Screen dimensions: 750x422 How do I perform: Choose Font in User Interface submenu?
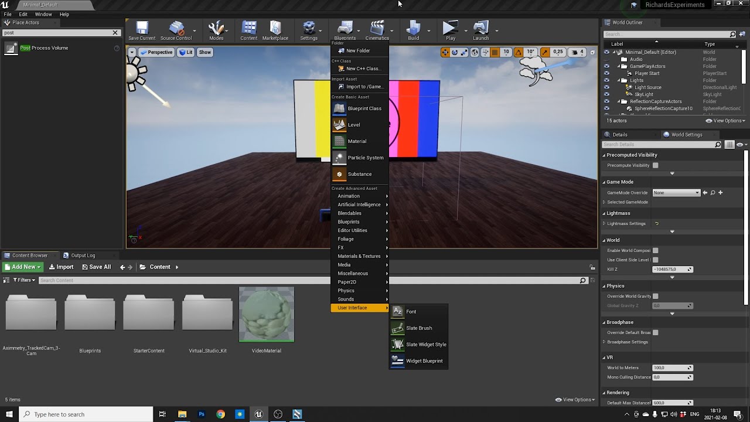pyautogui.click(x=418, y=312)
